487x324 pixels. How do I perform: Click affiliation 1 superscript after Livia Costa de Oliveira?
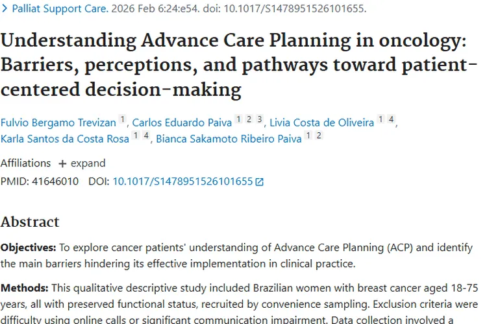[381, 120]
